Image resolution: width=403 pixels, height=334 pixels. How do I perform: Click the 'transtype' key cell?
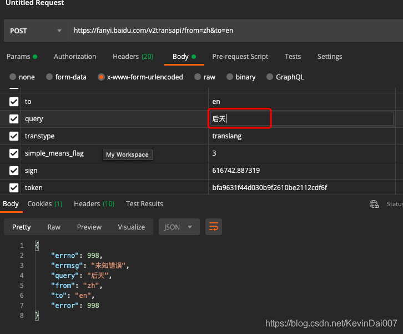point(115,136)
